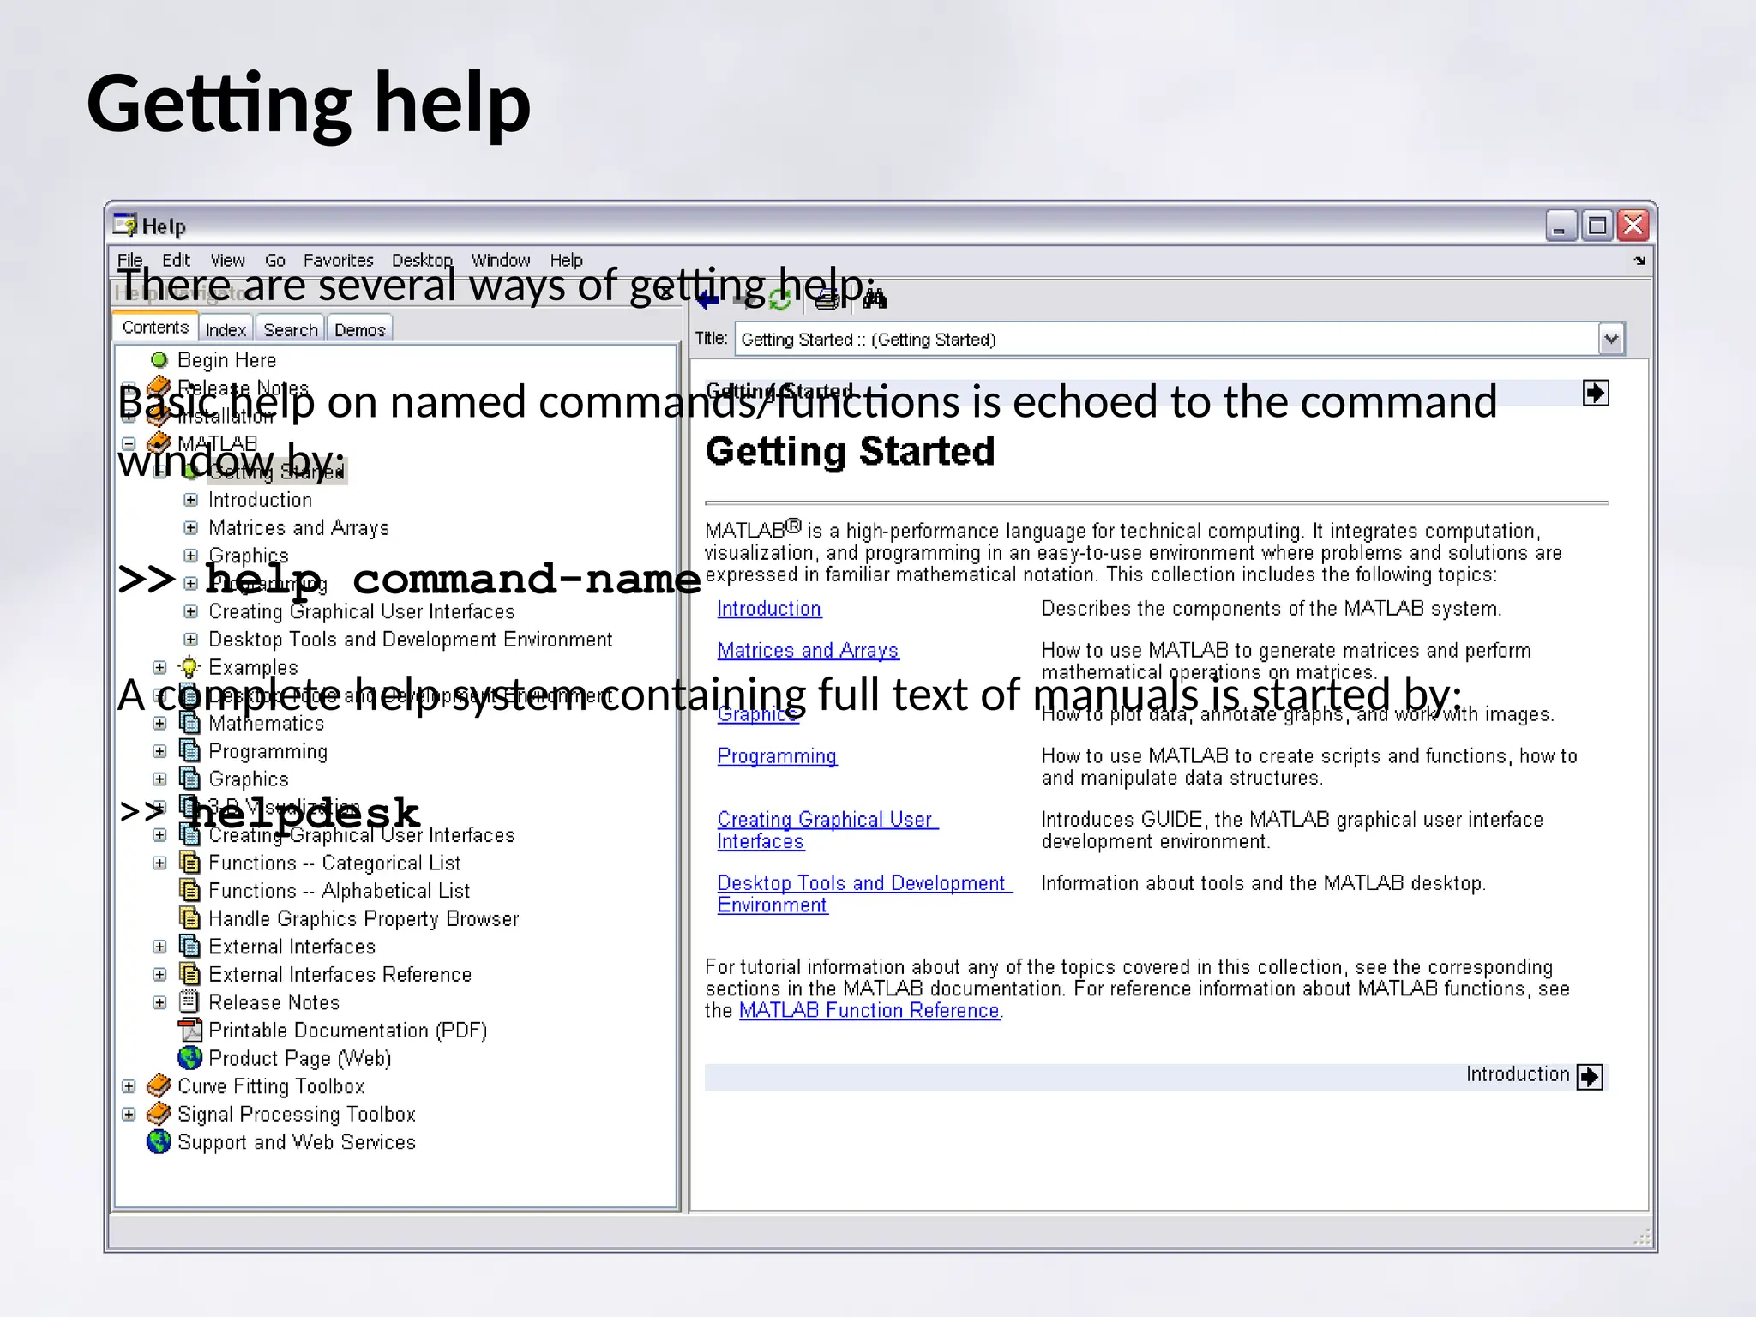Follow the Programming link in topic table
1756x1317 pixels.
tap(777, 756)
